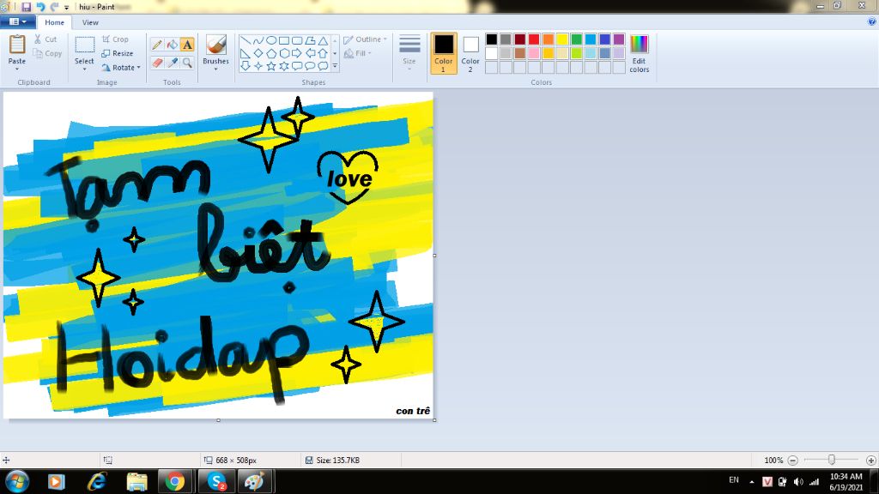Pick the red color swatch
The width and height of the screenshot is (879, 494).
pos(534,39)
